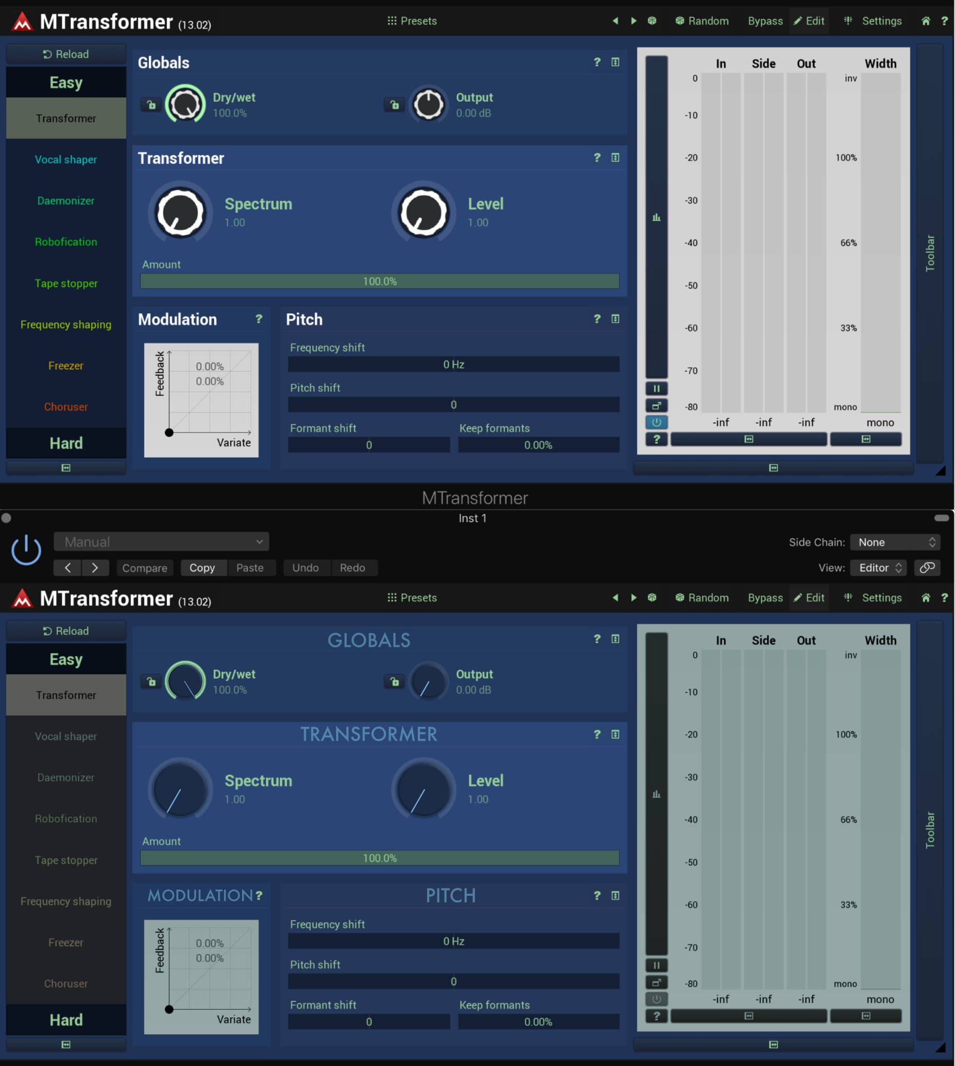Select Vocal shaper in upper sidebar
This screenshot has width=955, height=1066.
click(x=66, y=159)
